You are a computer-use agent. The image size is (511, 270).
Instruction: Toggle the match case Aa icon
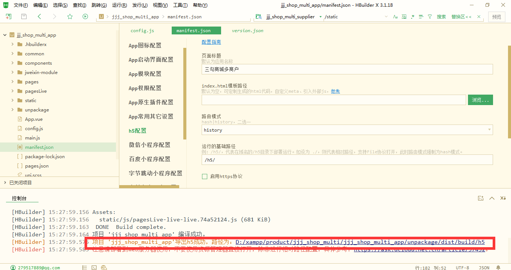(396, 17)
